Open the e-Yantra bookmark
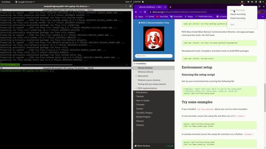This screenshot has width=266, height=149. click(x=222, y=17)
